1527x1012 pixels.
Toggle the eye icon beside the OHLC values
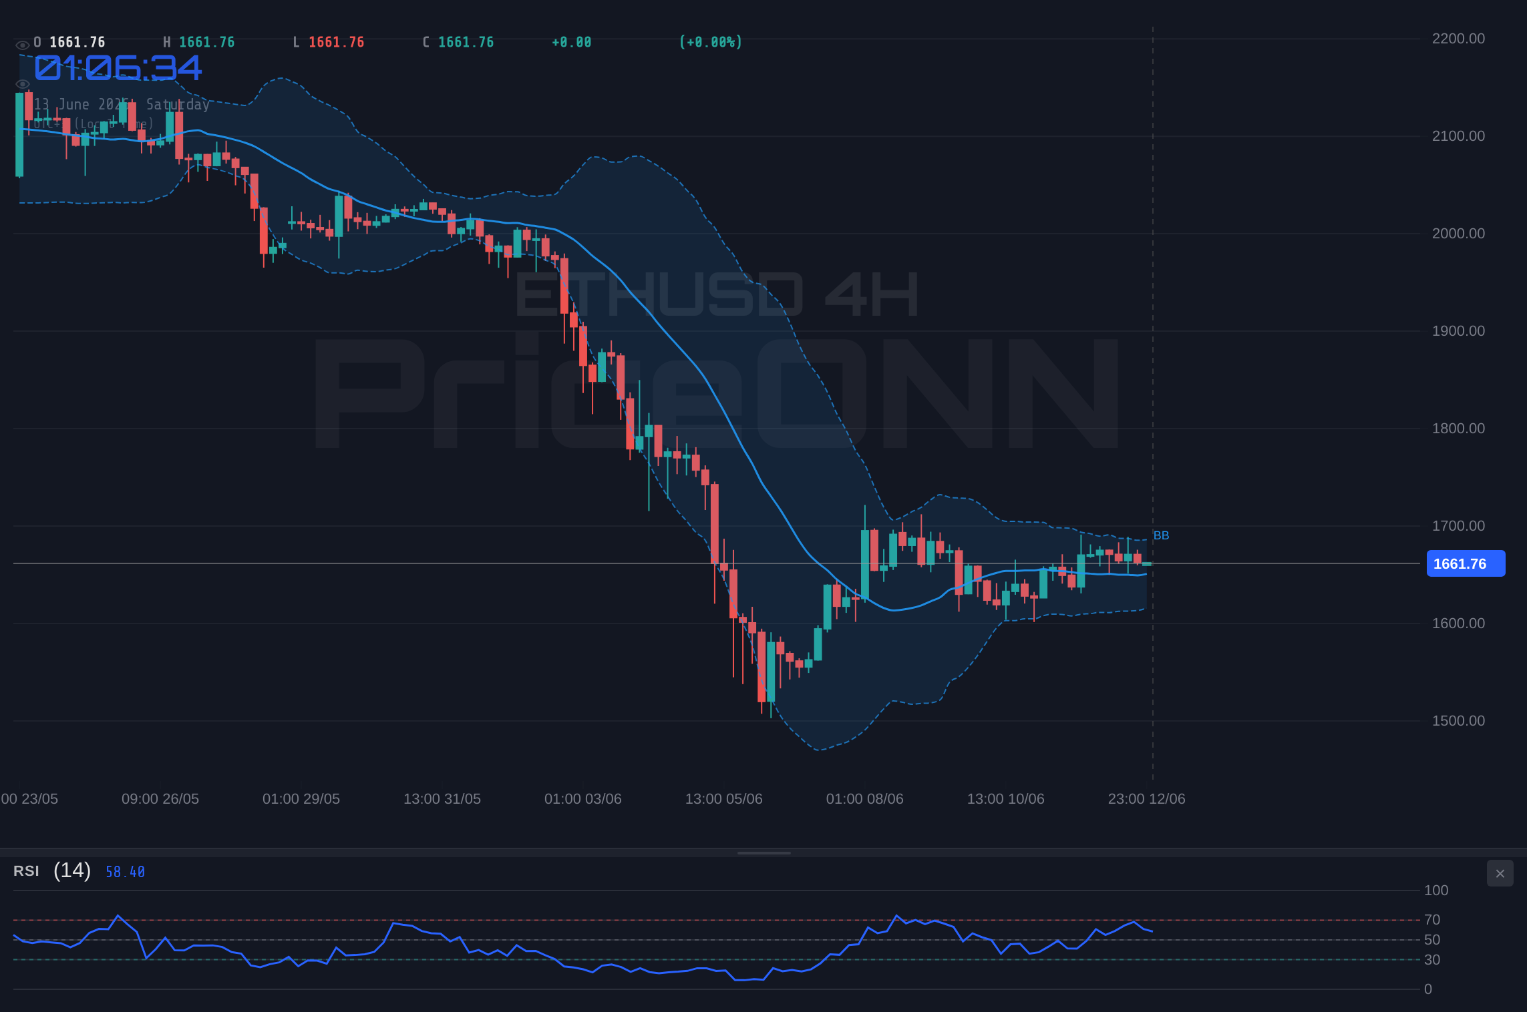pyautogui.click(x=22, y=45)
